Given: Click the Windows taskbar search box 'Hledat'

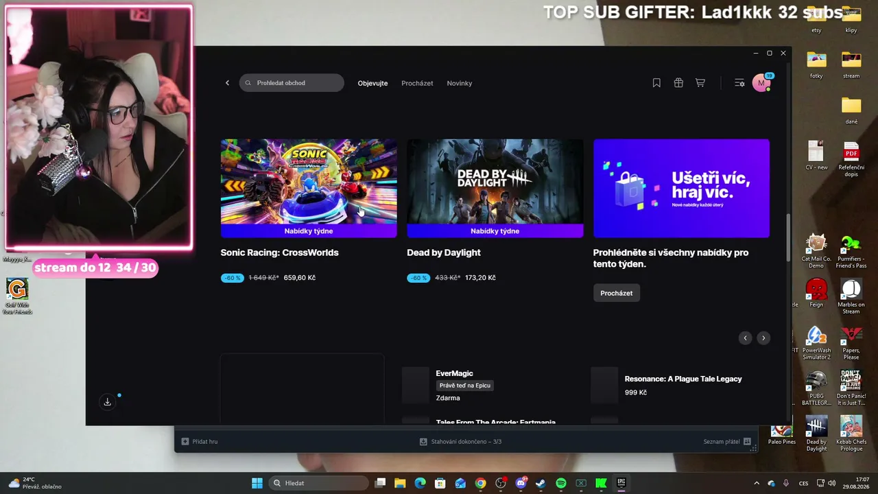Looking at the screenshot, I should 318,483.
